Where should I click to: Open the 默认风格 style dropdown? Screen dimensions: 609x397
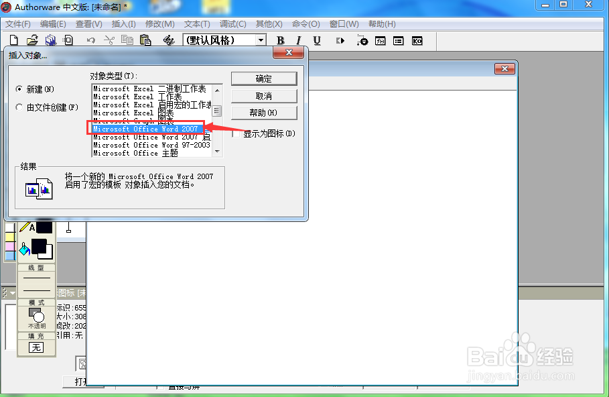tap(261, 40)
